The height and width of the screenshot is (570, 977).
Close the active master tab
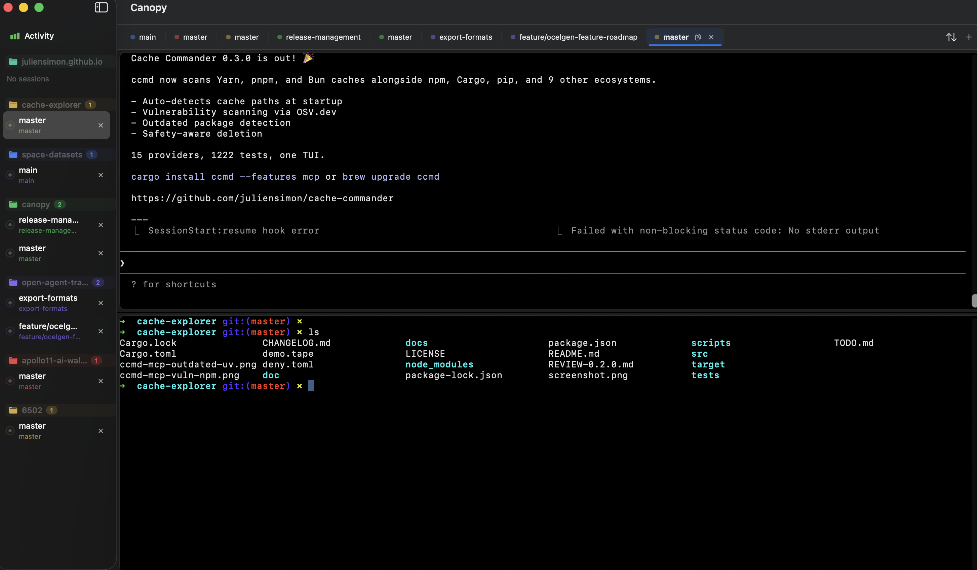pos(711,37)
